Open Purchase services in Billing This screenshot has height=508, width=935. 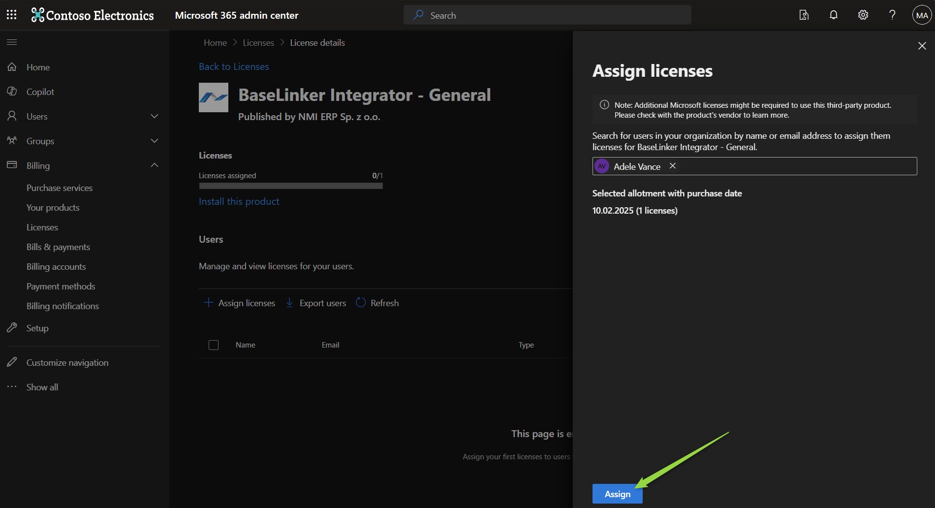pos(60,188)
